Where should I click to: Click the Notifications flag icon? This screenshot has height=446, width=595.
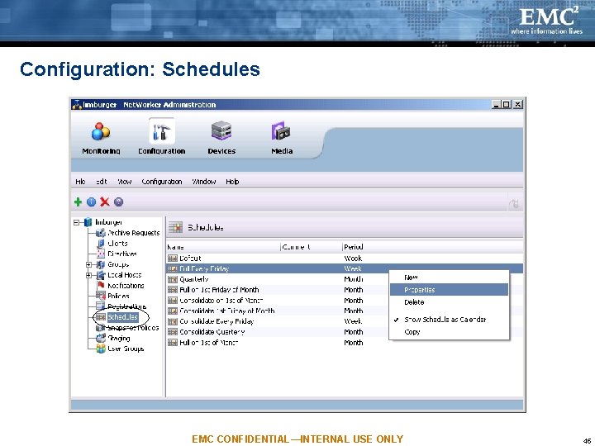point(101,285)
